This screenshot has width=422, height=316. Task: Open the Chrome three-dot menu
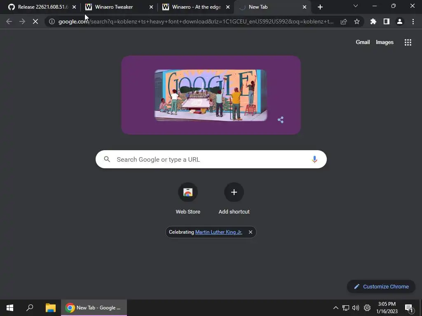413,21
